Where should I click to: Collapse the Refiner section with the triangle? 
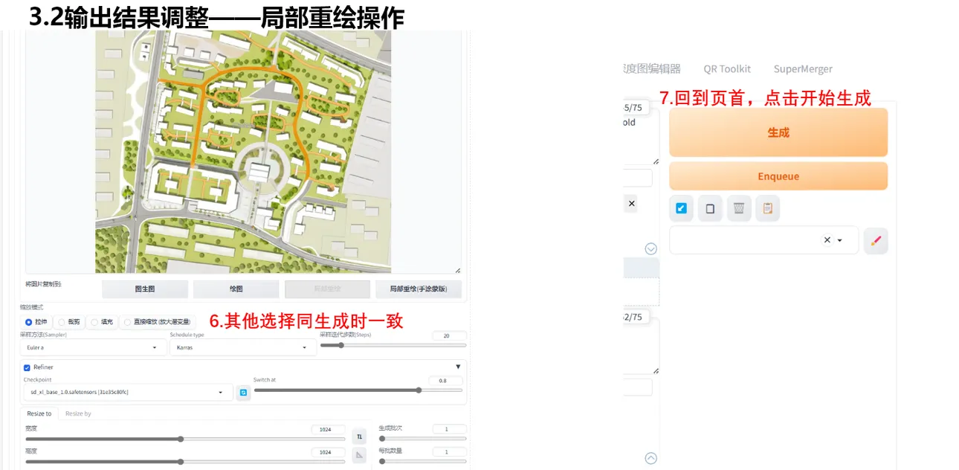[x=458, y=367]
